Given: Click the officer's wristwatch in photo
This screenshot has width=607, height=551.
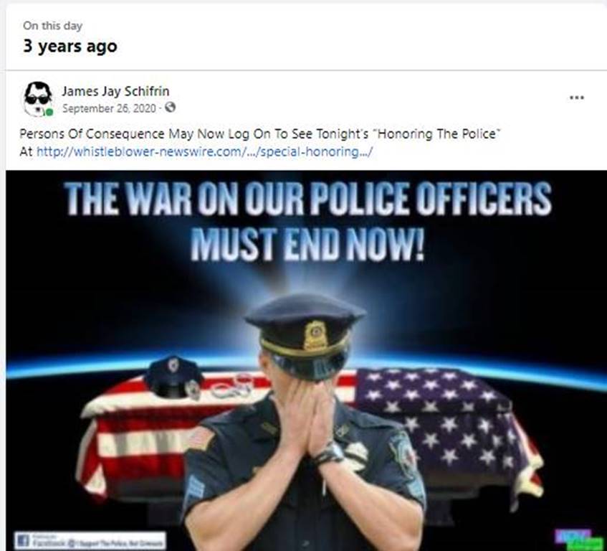Looking at the screenshot, I should tap(329, 453).
